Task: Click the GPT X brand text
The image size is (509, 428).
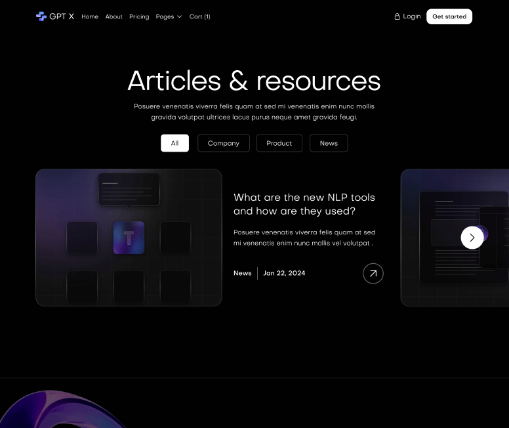Action: click(62, 16)
